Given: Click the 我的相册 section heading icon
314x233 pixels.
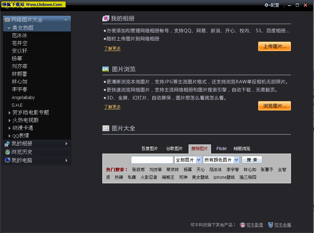Looking at the screenshot, I should point(106,19).
